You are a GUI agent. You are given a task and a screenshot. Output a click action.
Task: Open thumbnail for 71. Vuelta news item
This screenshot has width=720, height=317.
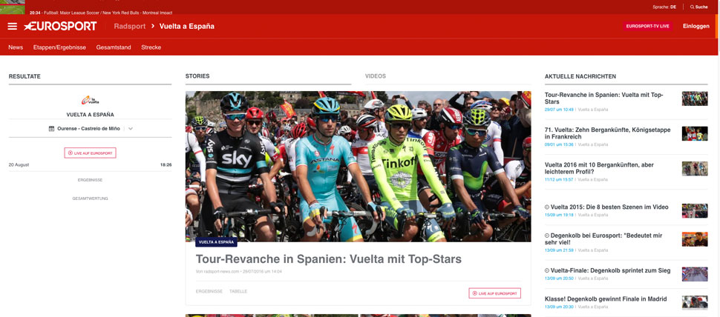[x=694, y=134]
